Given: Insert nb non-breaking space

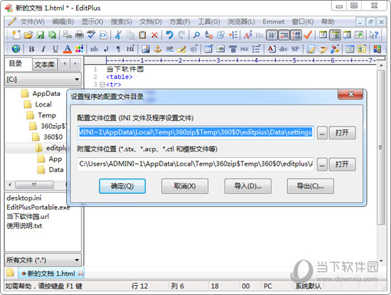Looking at the screenshot, I should (94, 49).
